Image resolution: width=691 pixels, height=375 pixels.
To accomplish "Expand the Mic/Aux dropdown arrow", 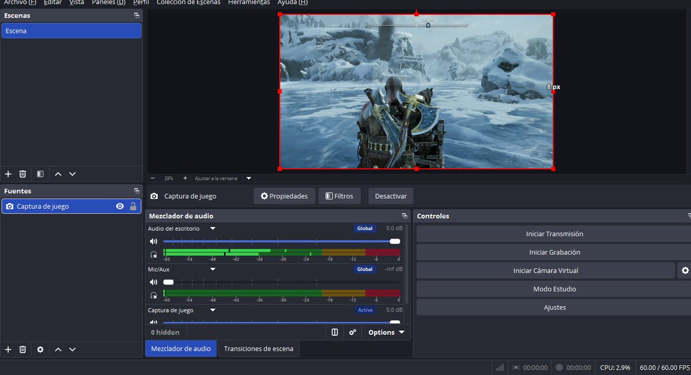I will 213,269.
